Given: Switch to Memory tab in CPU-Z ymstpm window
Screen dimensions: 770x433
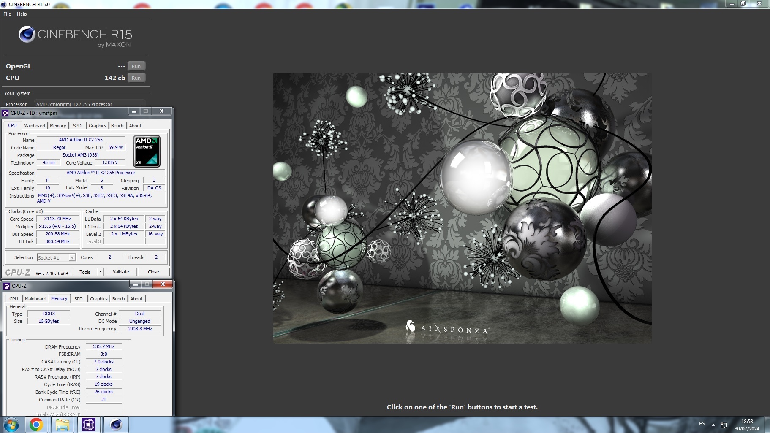Looking at the screenshot, I should pos(58,126).
